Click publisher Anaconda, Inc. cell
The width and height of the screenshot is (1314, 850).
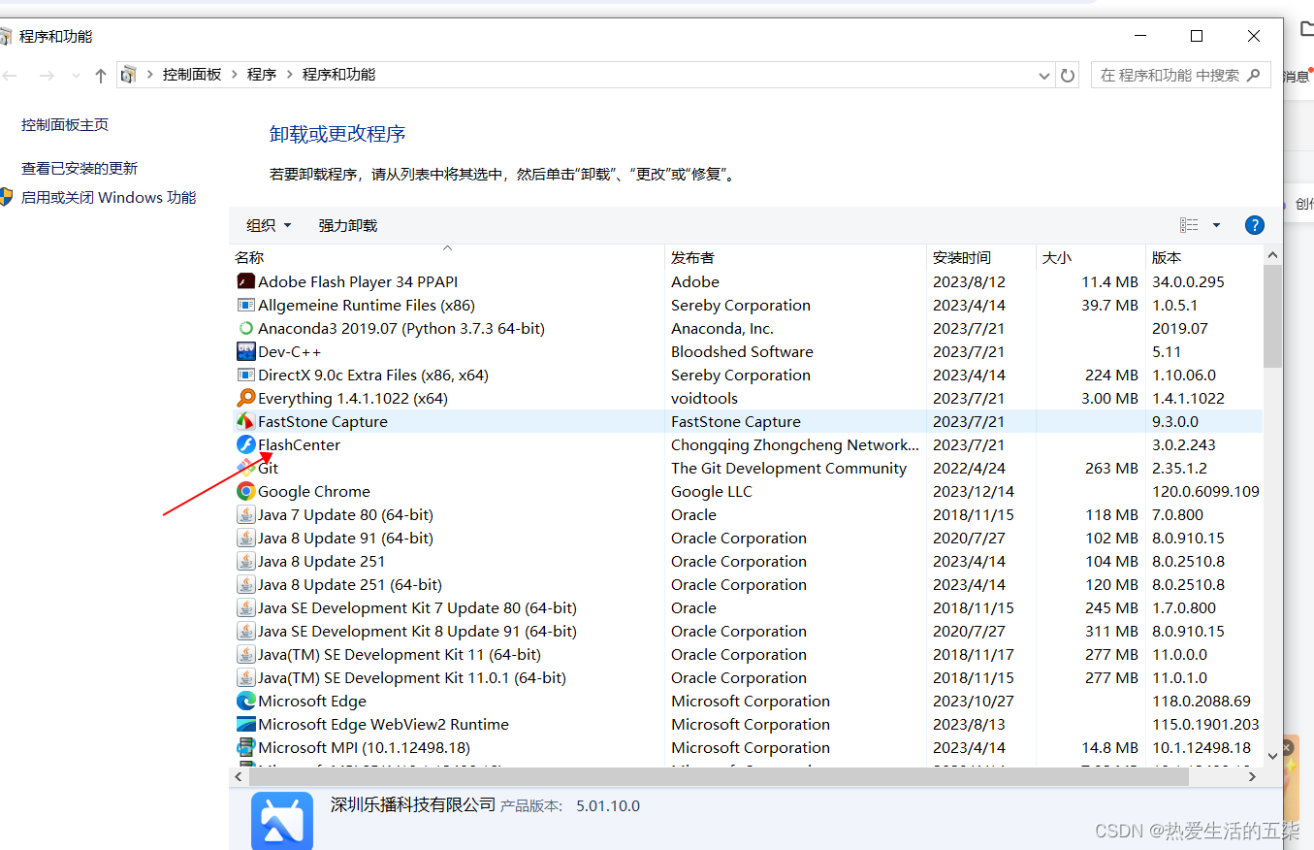pos(722,328)
